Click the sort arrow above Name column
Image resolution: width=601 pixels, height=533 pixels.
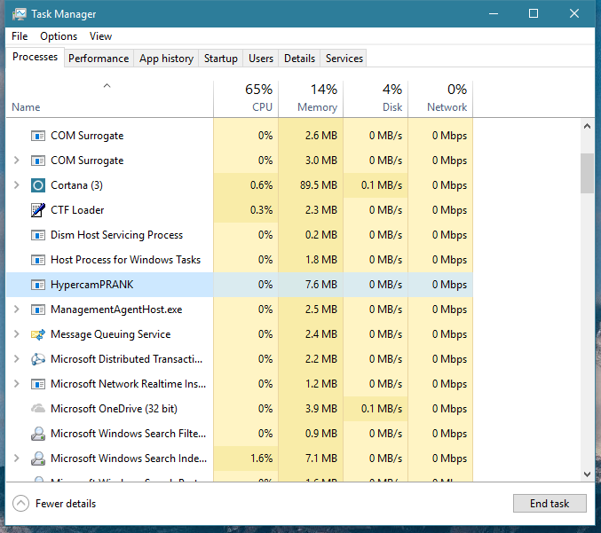coord(107,86)
